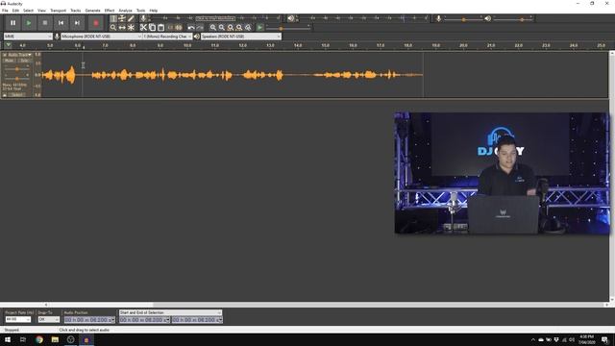The height and width of the screenshot is (346, 615).
Task: Click the Play-at-Speed slider
Action: 288,28
